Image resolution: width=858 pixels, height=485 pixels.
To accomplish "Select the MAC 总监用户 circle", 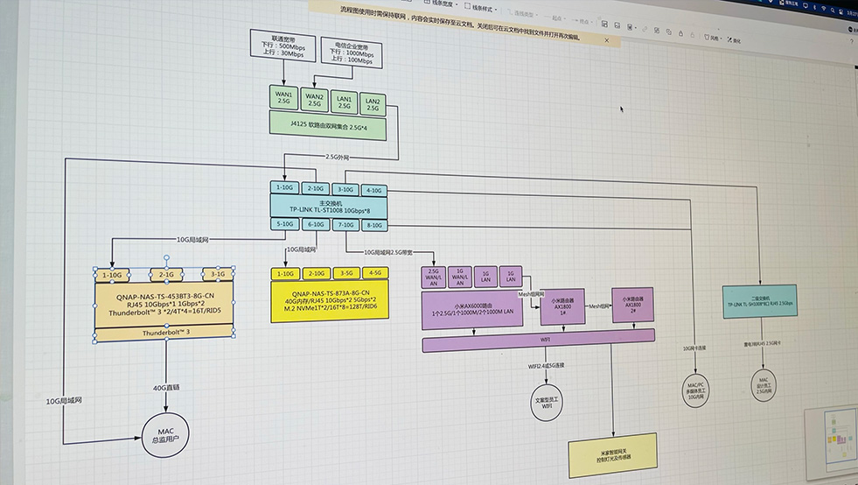I will (x=165, y=436).
